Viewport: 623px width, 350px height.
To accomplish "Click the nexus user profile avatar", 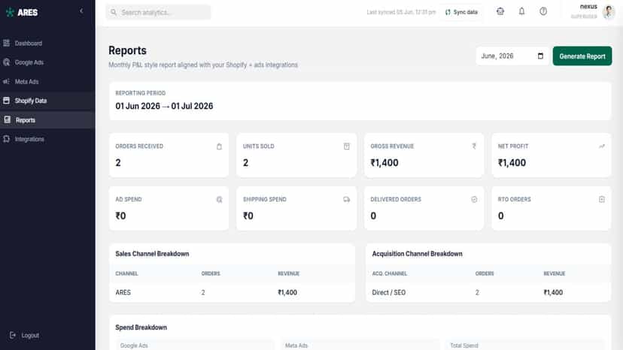I will (x=608, y=12).
